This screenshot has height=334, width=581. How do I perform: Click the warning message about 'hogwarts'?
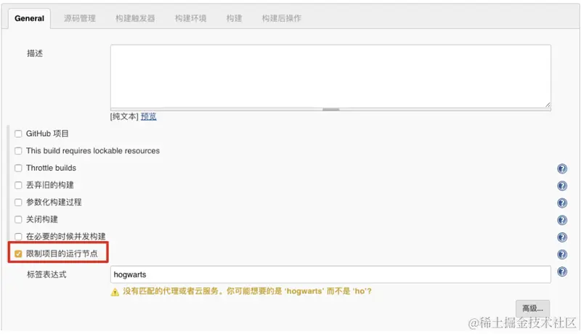[x=247, y=291]
